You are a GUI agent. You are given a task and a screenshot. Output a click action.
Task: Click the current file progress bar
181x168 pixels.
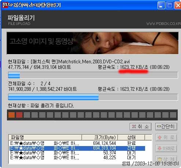(x=93, y=75)
